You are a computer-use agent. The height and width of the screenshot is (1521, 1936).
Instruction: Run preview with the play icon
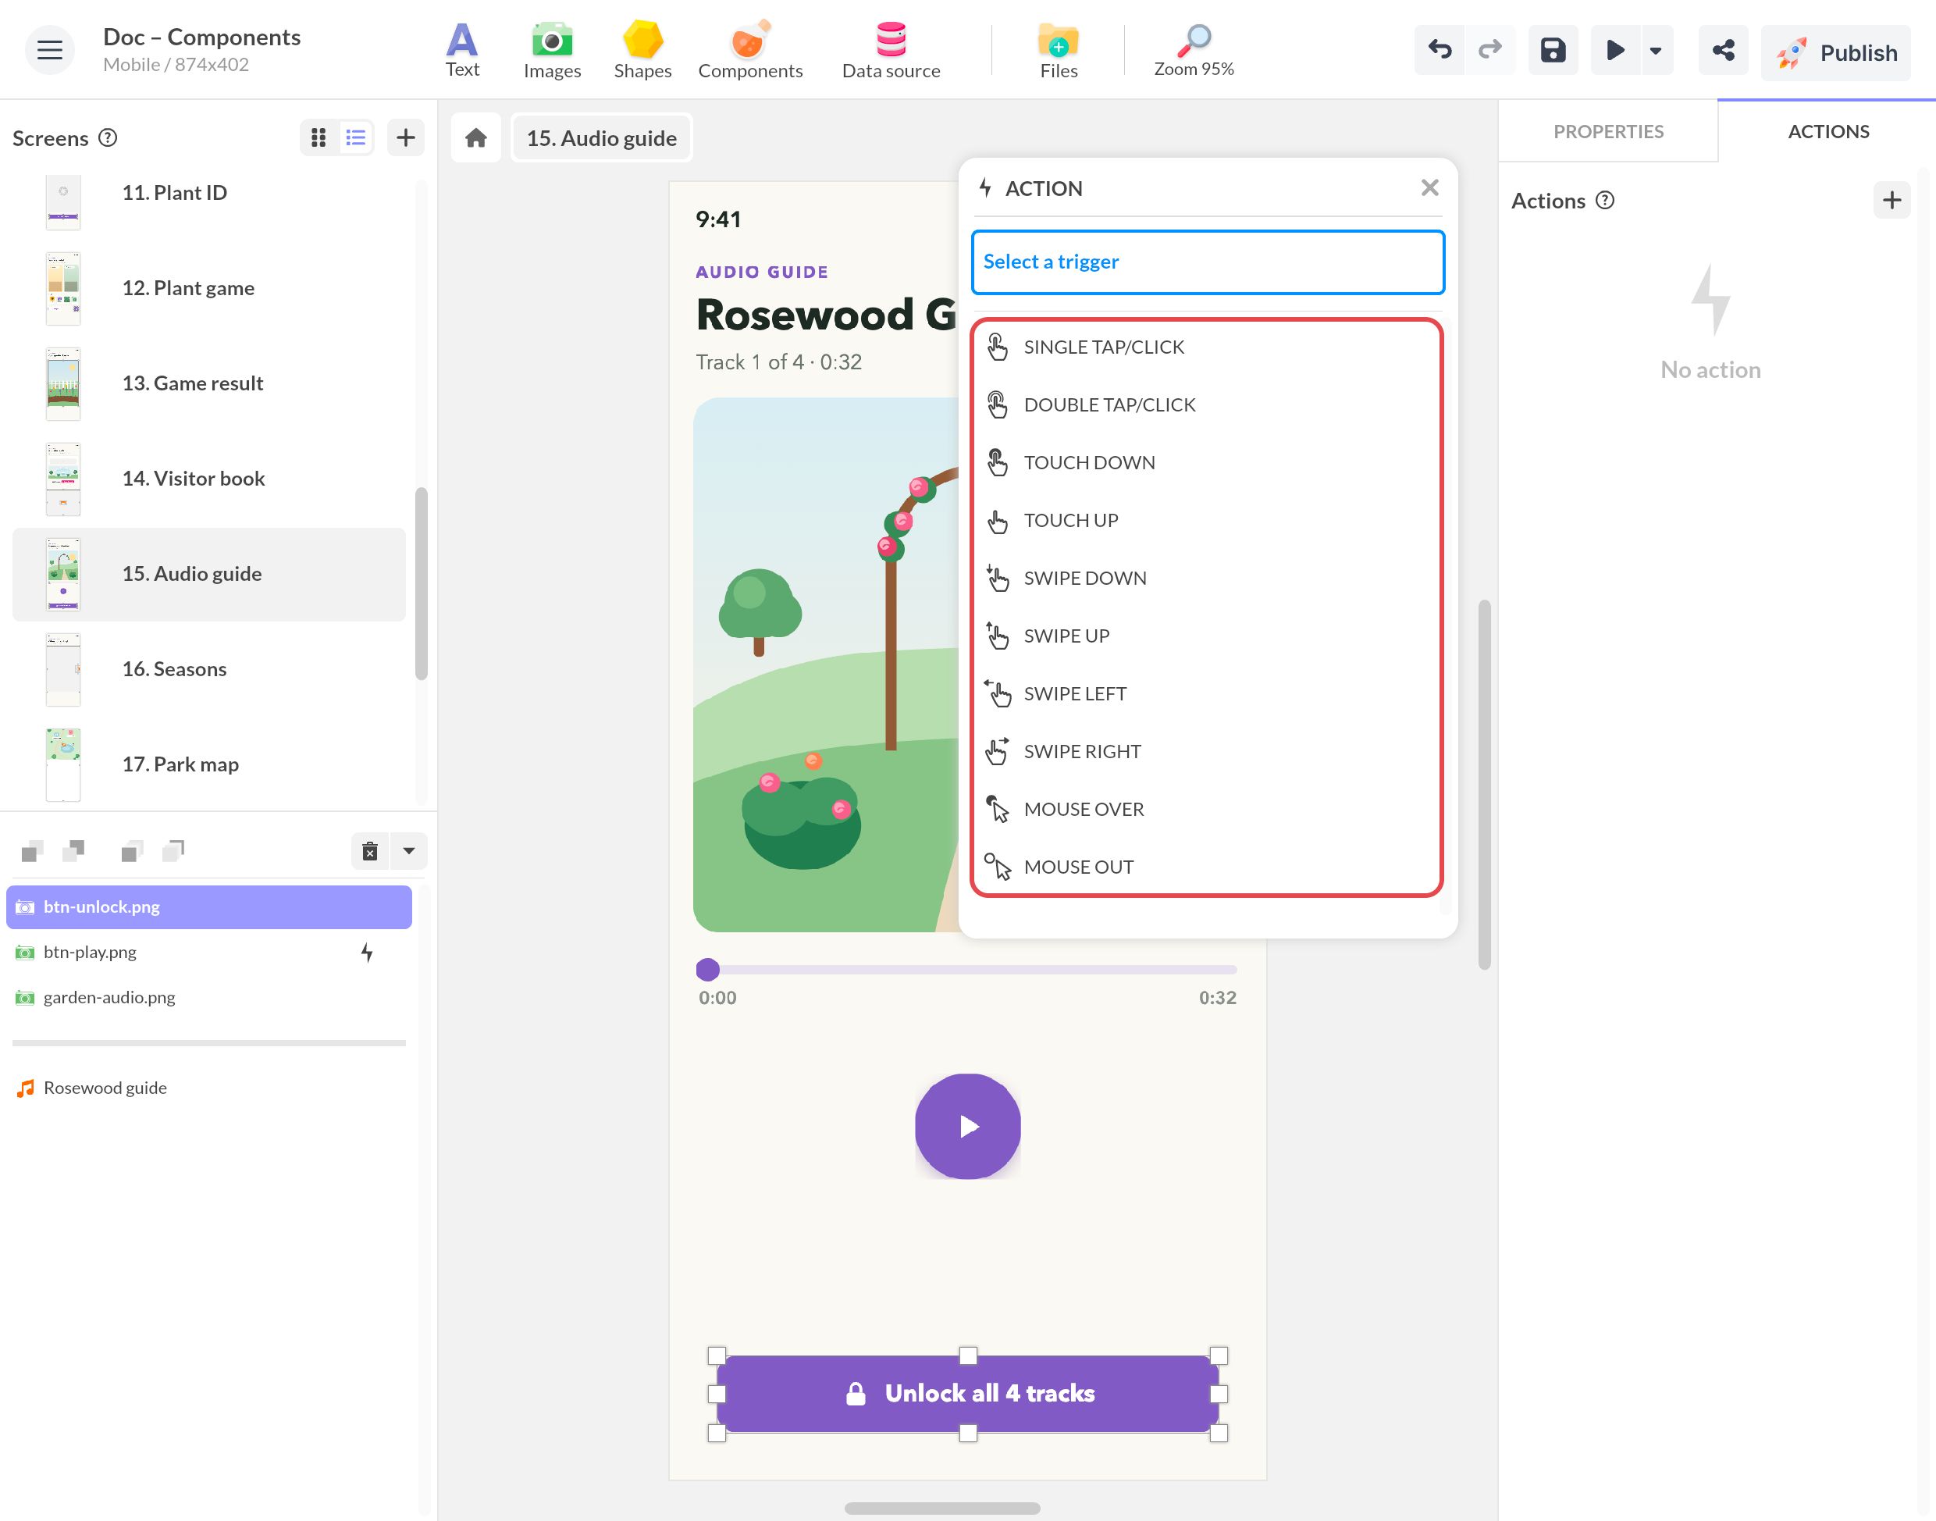pos(1614,50)
